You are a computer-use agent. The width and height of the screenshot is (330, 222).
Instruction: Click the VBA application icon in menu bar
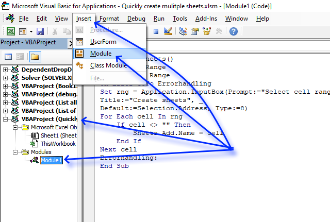[x=10, y=19]
